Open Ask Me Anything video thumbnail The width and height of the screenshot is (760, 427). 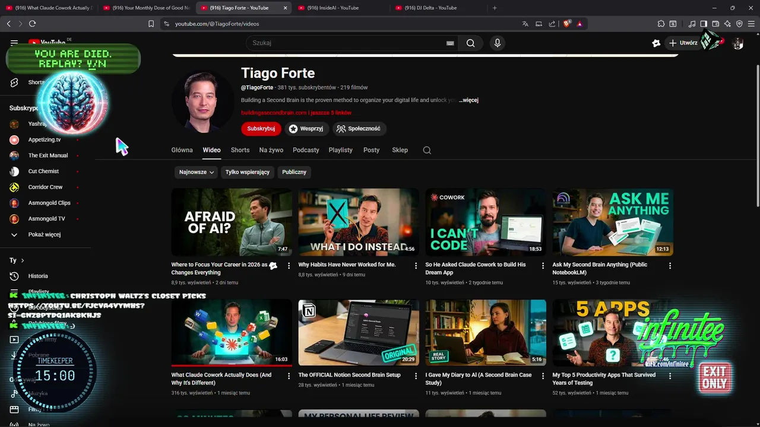613,222
